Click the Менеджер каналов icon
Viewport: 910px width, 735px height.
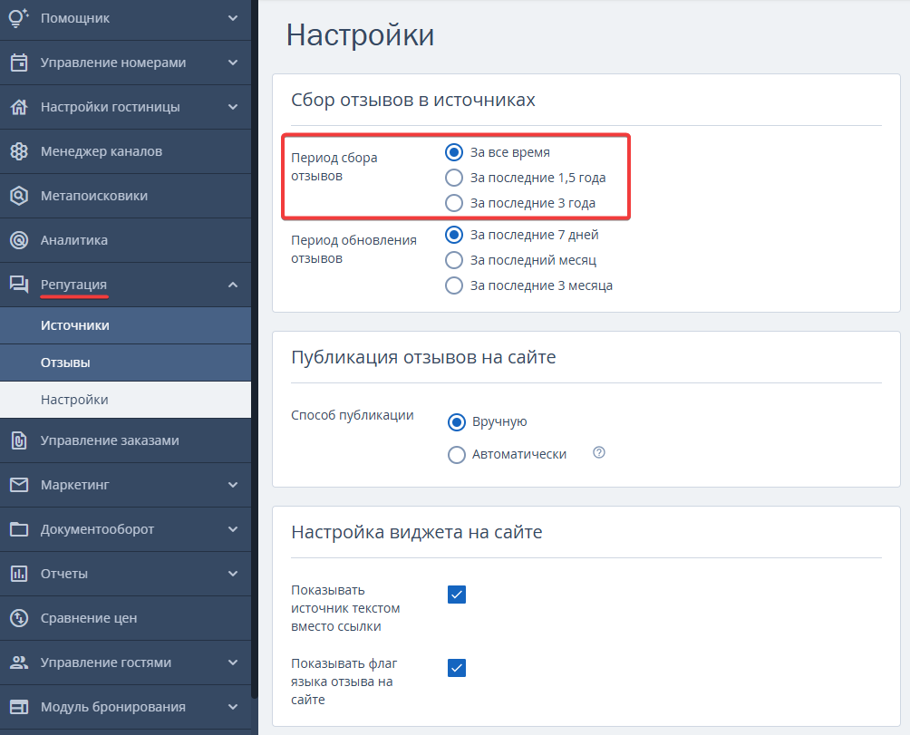[x=19, y=151]
